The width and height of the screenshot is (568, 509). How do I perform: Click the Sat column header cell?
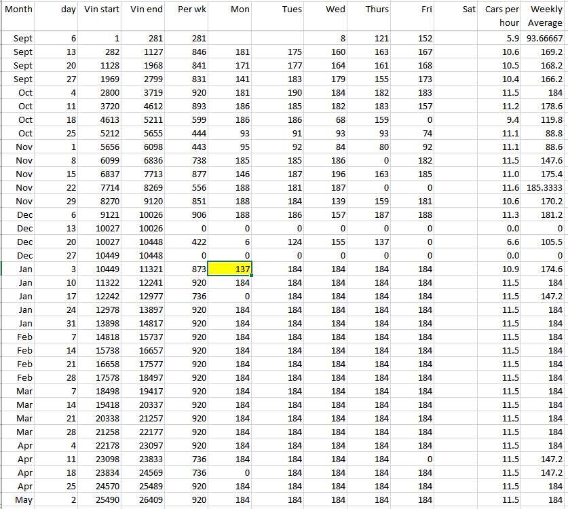[x=457, y=10]
